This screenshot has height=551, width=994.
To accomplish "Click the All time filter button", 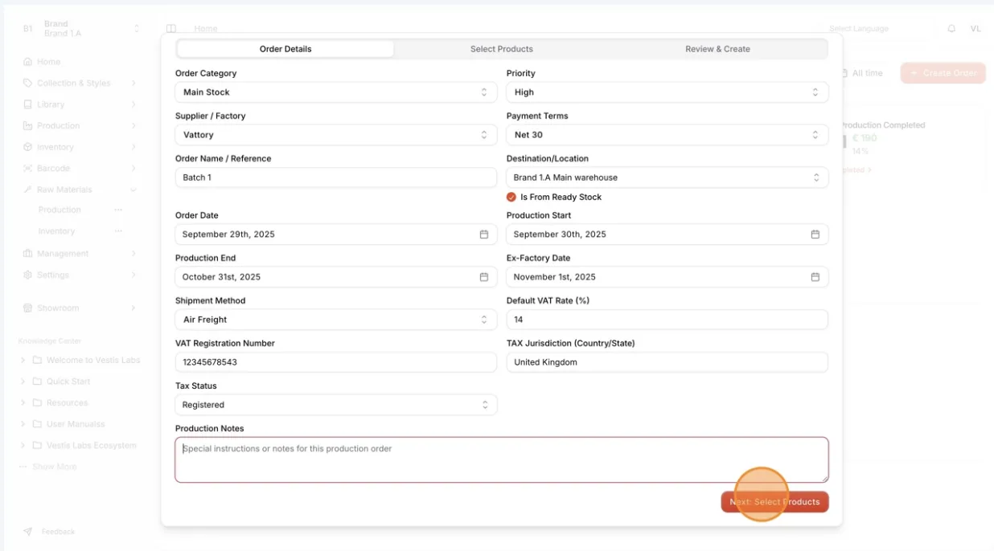I will (861, 73).
